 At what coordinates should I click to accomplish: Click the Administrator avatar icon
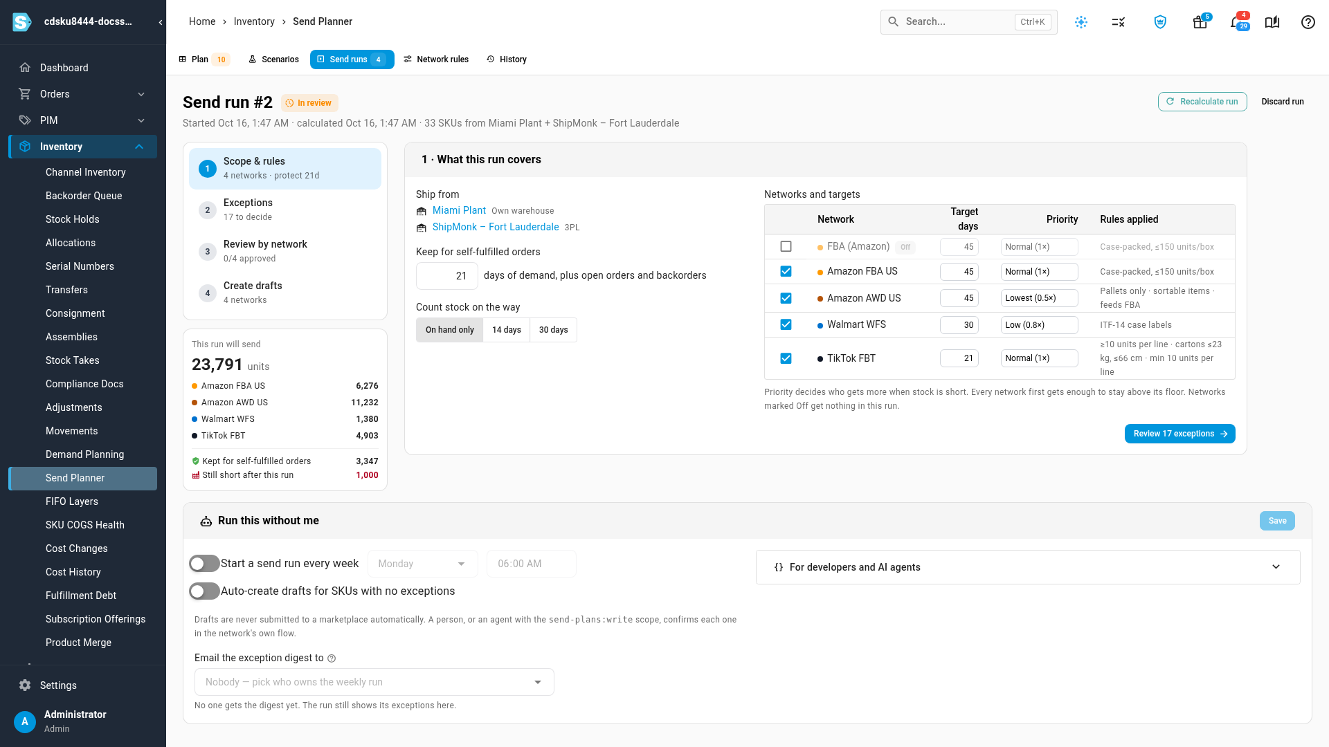coord(25,721)
